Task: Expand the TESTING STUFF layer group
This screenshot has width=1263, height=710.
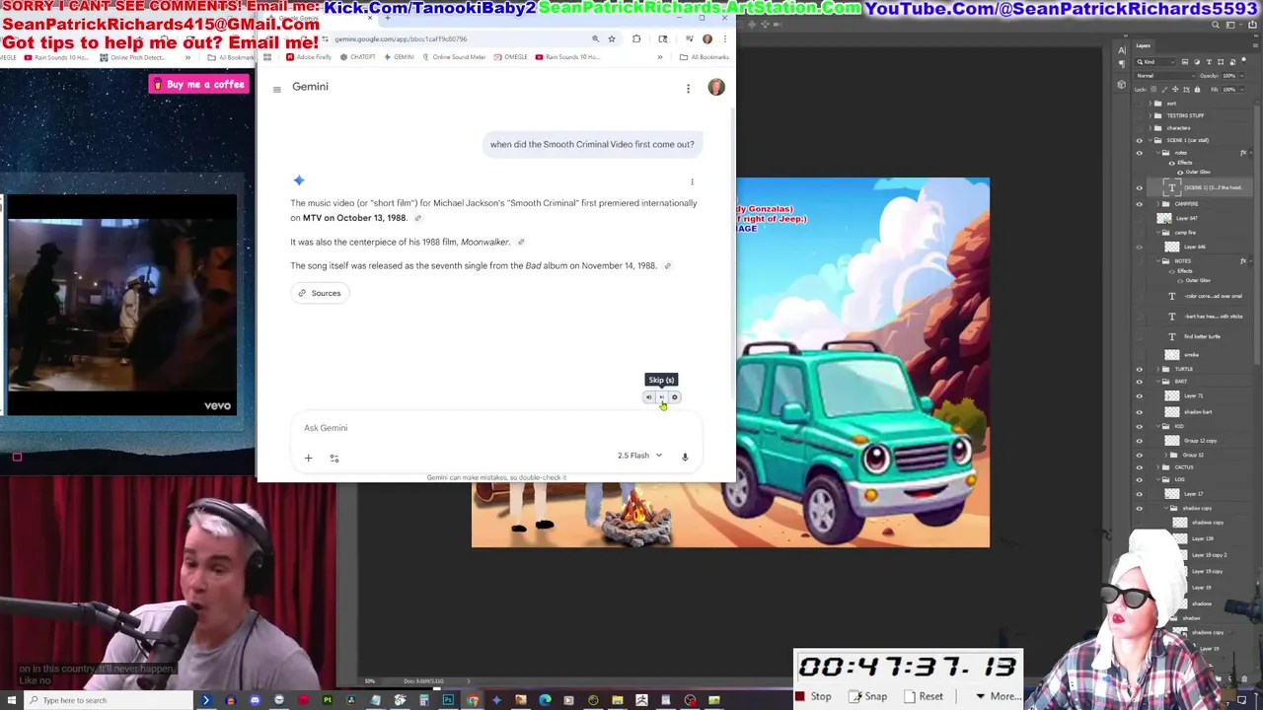Action: point(1151,115)
